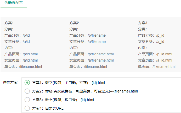The image size is (181, 113).
Task: Choose the 方案2 命名 {filename}.html radio option
Action: pyautogui.click(x=27, y=91)
